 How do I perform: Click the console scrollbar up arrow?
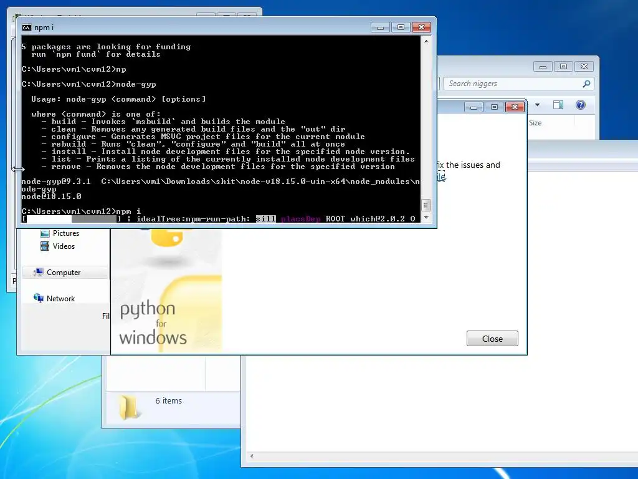coord(426,41)
